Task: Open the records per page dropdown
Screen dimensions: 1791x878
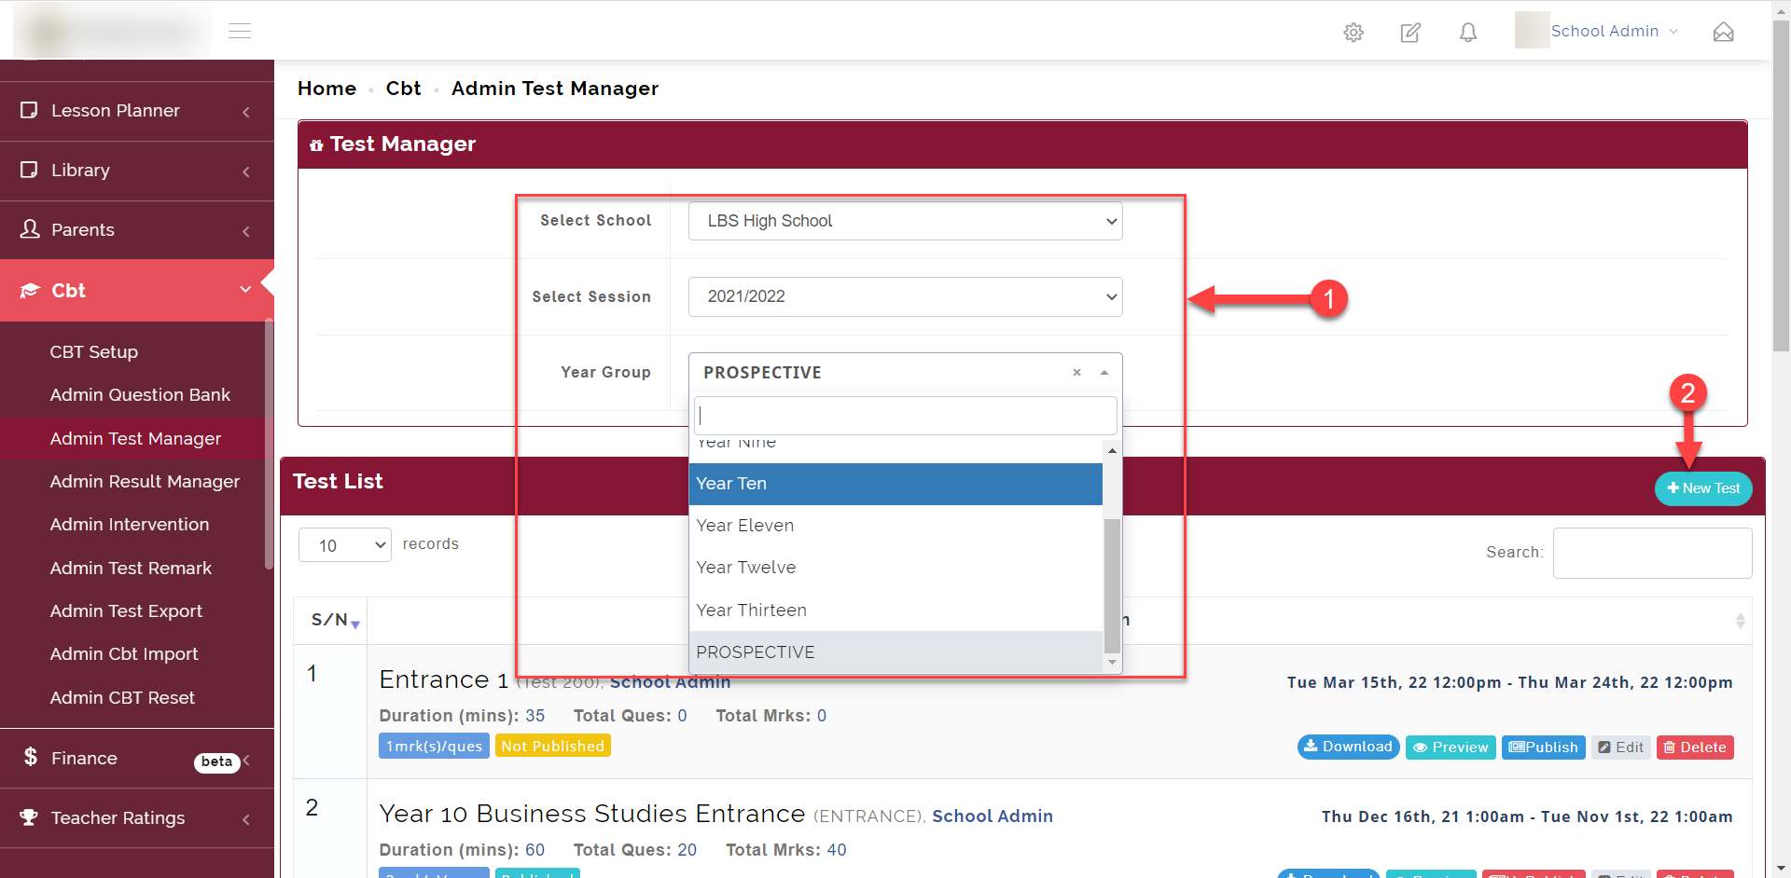Action: tap(344, 545)
